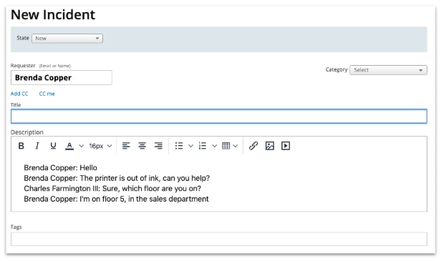This screenshot has width=441, height=261.
Task: Click the Add CC link
Action: pyautogui.click(x=19, y=94)
